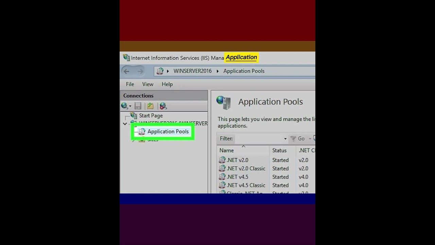Go back with the back arrow
Viewport: 435px width, 245px height.
point(126,71)
